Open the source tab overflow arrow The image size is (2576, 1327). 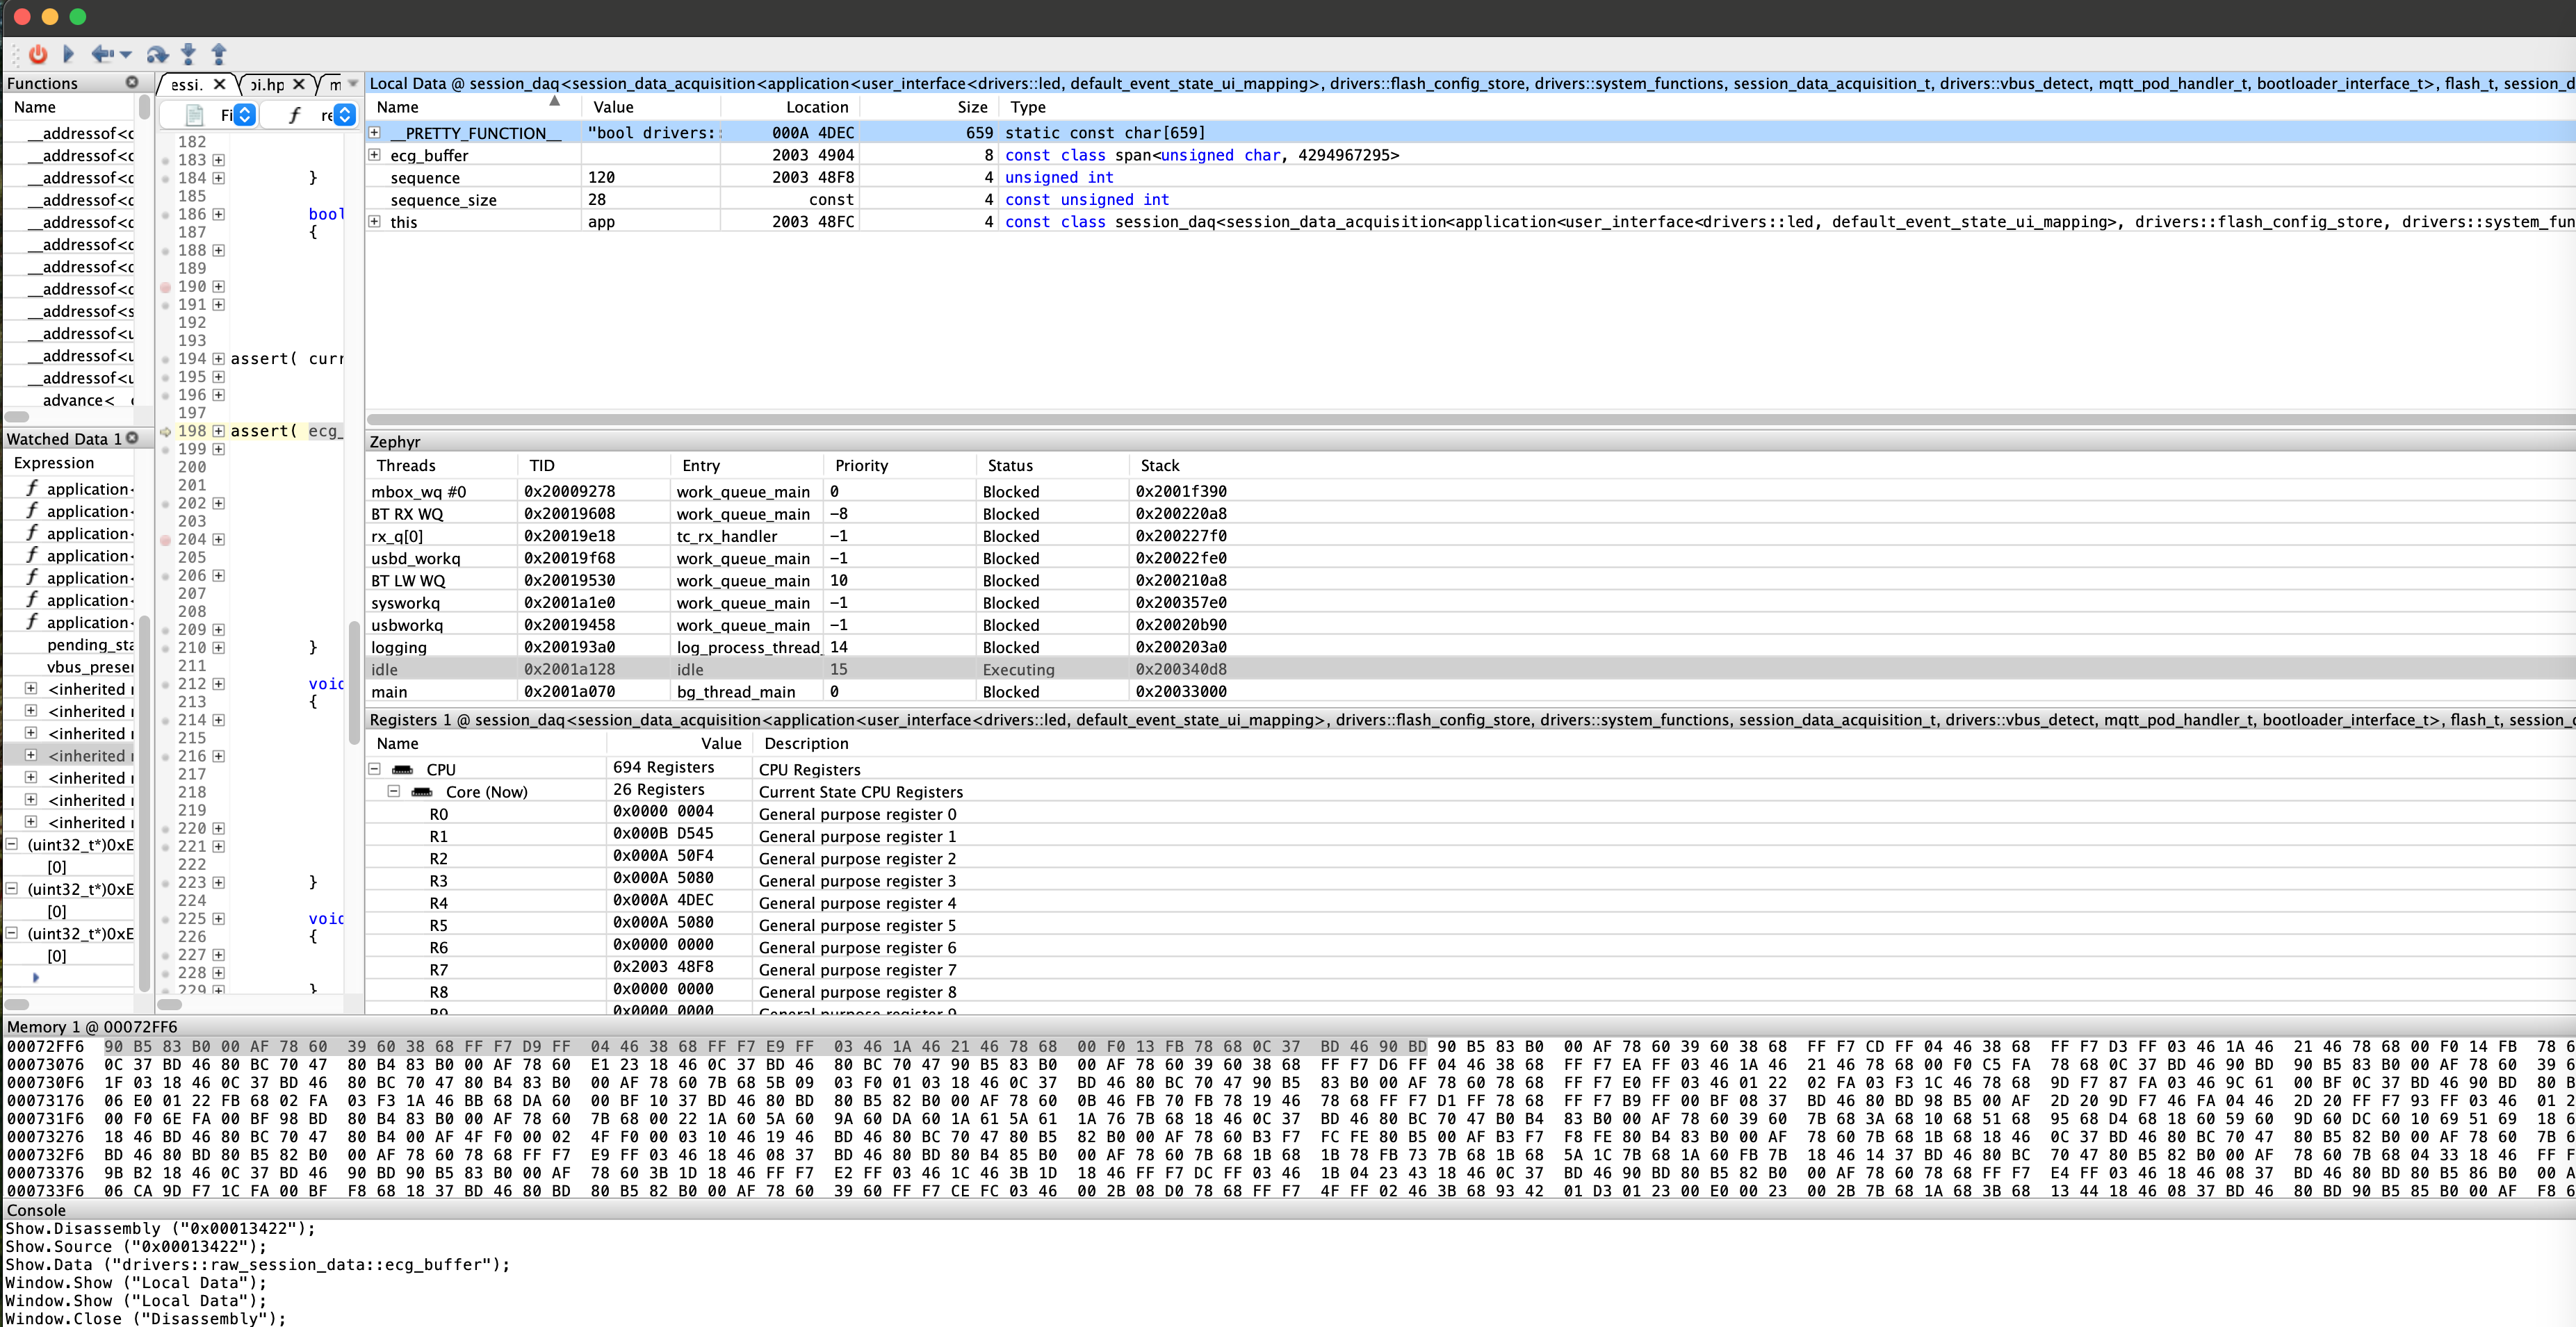point(353,84)
